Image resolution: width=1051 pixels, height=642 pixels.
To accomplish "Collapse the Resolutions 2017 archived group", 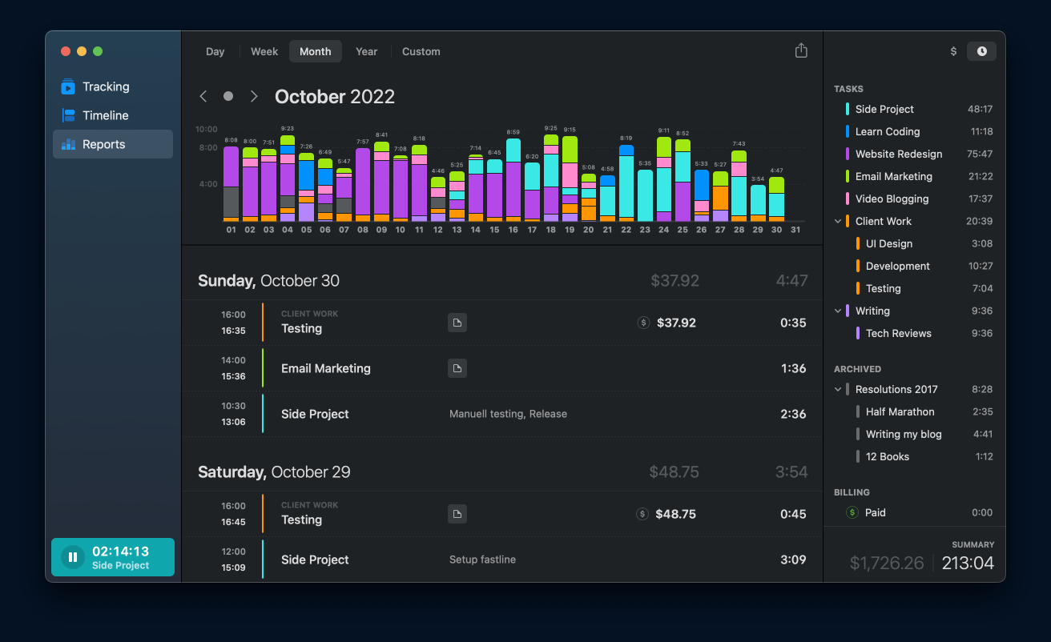I will [x=838, y=389].
